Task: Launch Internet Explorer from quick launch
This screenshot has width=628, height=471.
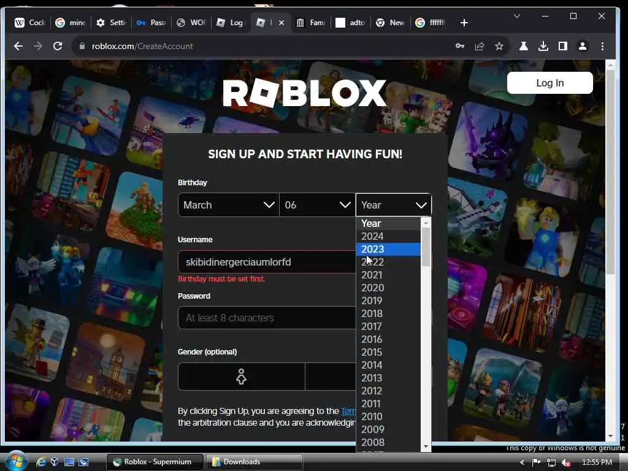Action: (x=41, y=462)
